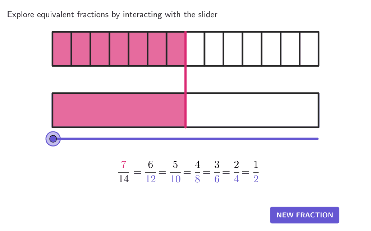Click the middle of the purple slider track

[185, 139]
